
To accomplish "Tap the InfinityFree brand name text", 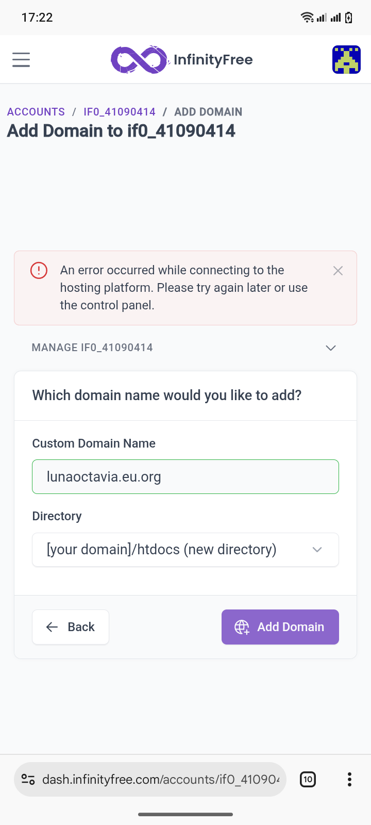I will pos(213,60).
